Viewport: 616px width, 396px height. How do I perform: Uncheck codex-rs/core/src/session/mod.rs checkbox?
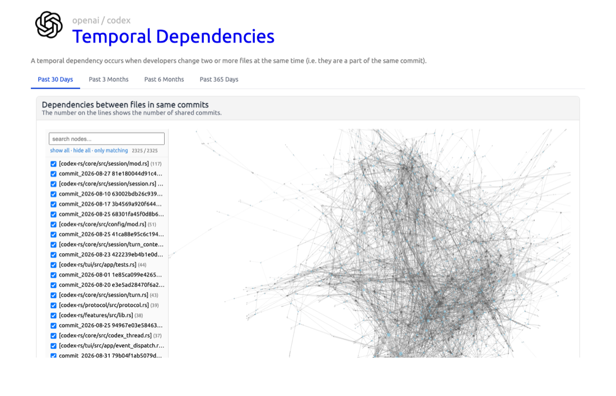point(53,164)
